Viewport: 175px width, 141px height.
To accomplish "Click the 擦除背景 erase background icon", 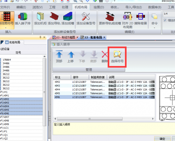I will tap(140, 16).
